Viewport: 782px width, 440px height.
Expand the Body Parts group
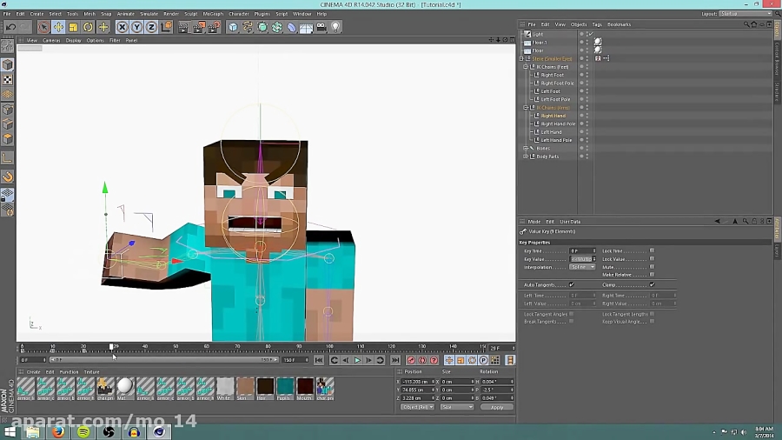click(526, 157)
